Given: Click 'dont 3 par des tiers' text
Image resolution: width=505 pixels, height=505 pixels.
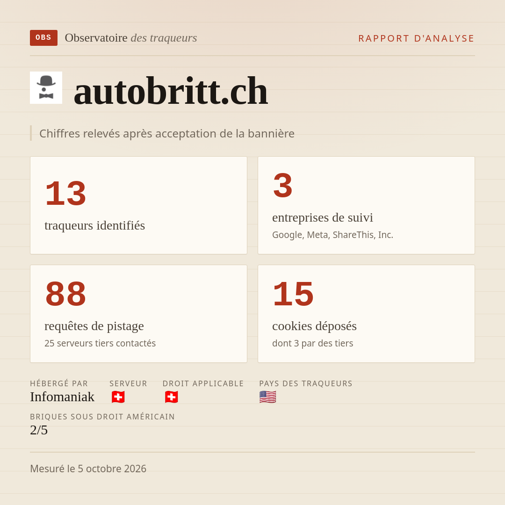Looking at the screenshot, I should pyautogui.click(x=312, y=343).
